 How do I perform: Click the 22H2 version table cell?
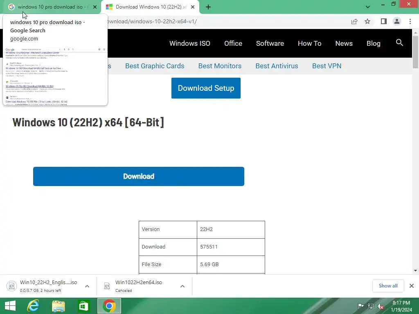coord(231,229)
